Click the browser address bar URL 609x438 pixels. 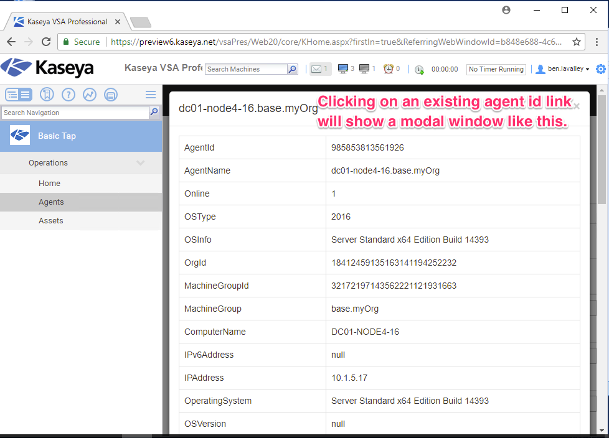point(336,42)
